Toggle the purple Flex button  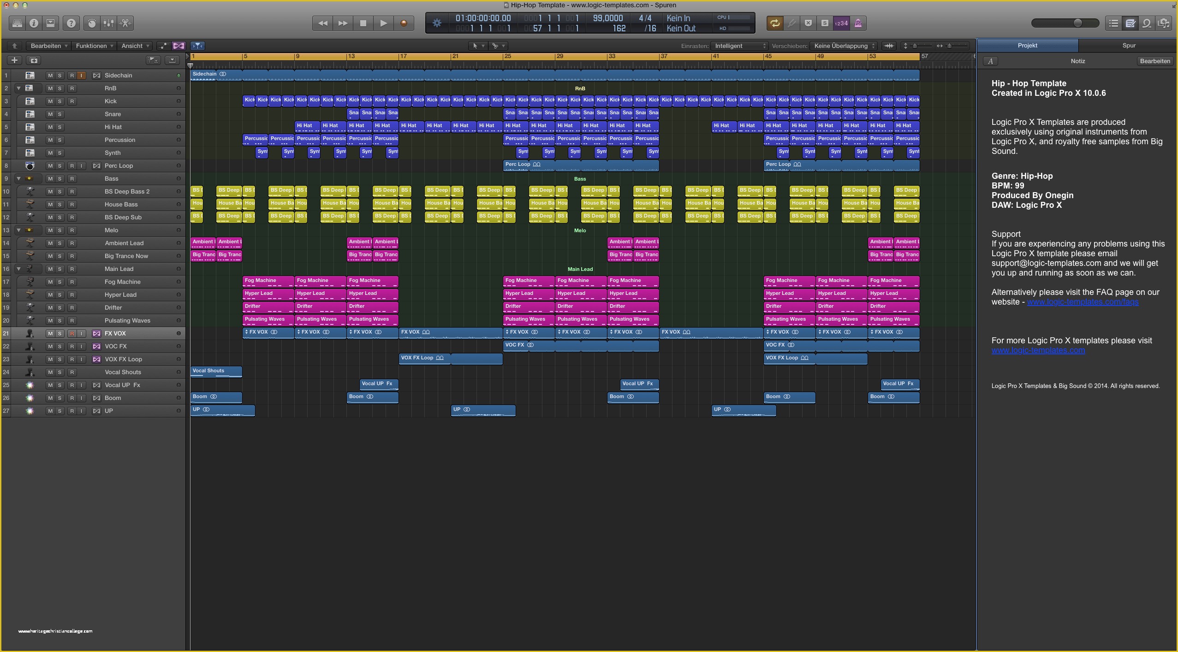178,46
